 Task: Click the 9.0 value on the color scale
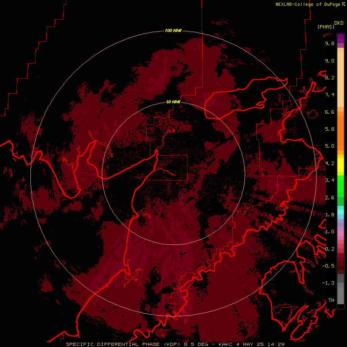(330, 61)
